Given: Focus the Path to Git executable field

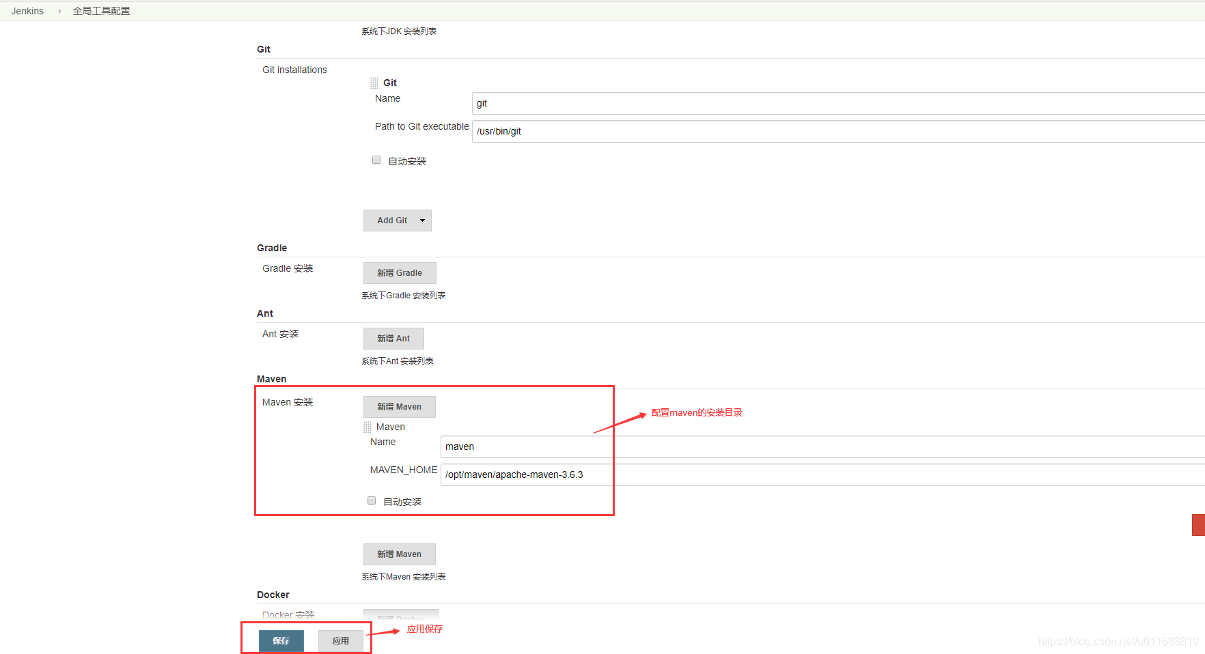Looking at the screenshot, I should coord(838,131).
